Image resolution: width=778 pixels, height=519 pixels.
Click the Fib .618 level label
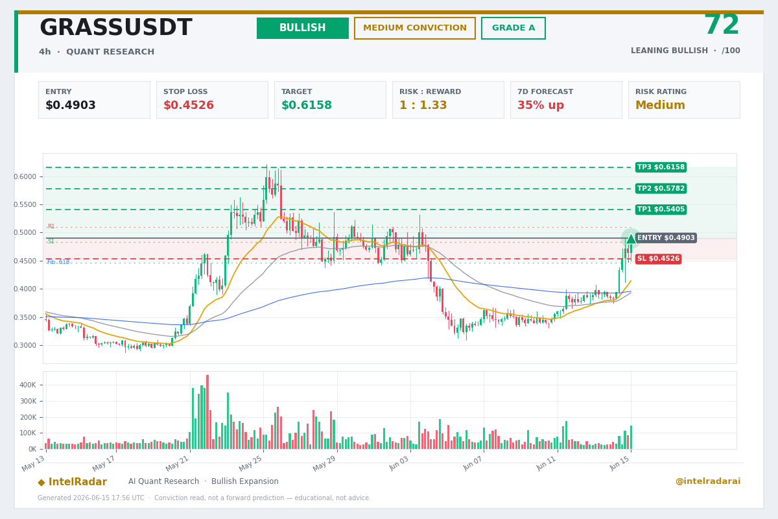[x=58, y=262]
